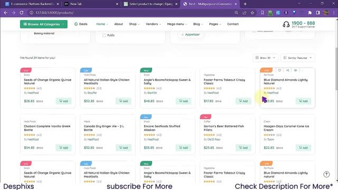
Task: Open the bookmark ribbon extension icon
Action: (262, 13)
